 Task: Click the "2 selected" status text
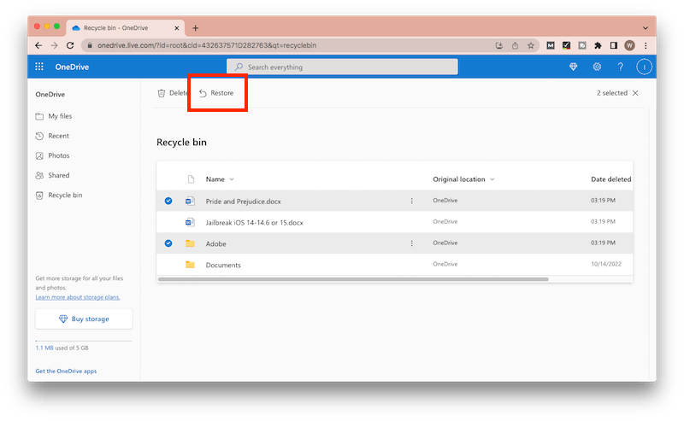pyautogui.click(x=612, y=93)
